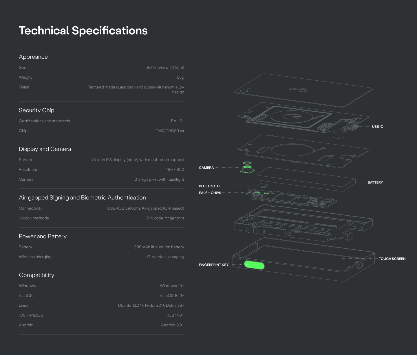The image size is (417, 355).
Task: Click the TMC THD89 x4 chips value
Action: pyautogui.click(x=170, y=131)
